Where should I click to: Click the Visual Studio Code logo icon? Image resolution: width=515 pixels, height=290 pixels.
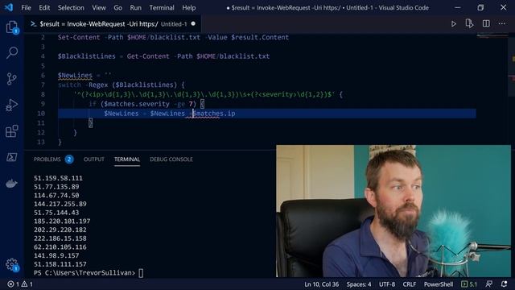tap(9, 7)
